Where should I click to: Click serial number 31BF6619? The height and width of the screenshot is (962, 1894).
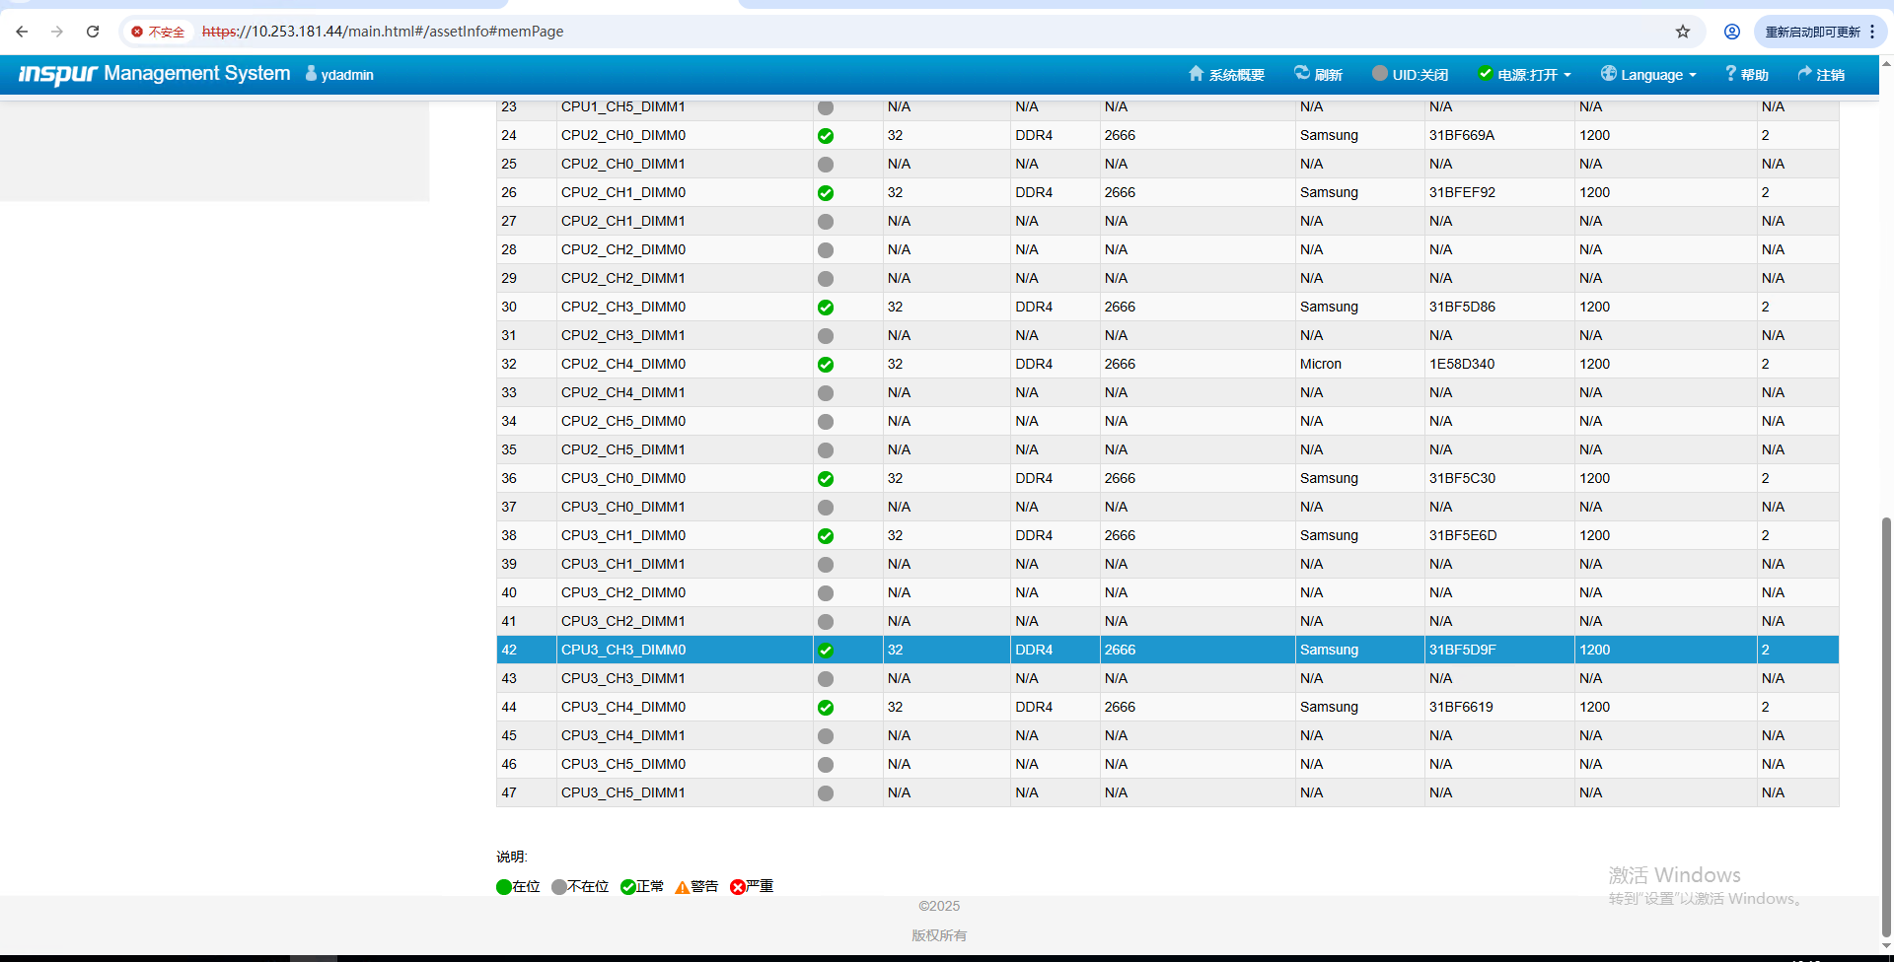(1461, 707)
